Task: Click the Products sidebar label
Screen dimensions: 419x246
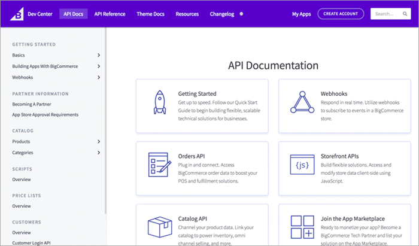Action: [x=21, y=142]
